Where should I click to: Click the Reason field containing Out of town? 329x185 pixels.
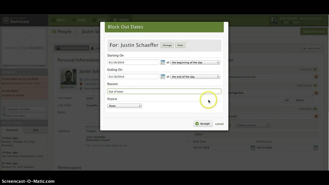pyautogui.click(x=164, y=91)
